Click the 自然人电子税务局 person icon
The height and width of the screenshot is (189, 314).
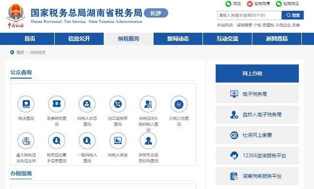pos(234,115)
